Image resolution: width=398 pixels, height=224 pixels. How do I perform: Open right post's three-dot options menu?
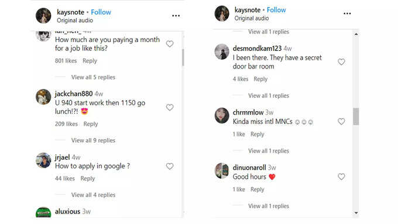point(347,13)
